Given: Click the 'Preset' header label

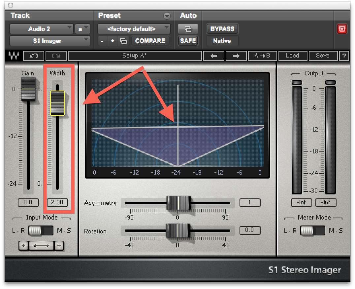Looking at the screenshot, I should pos(109,16).
